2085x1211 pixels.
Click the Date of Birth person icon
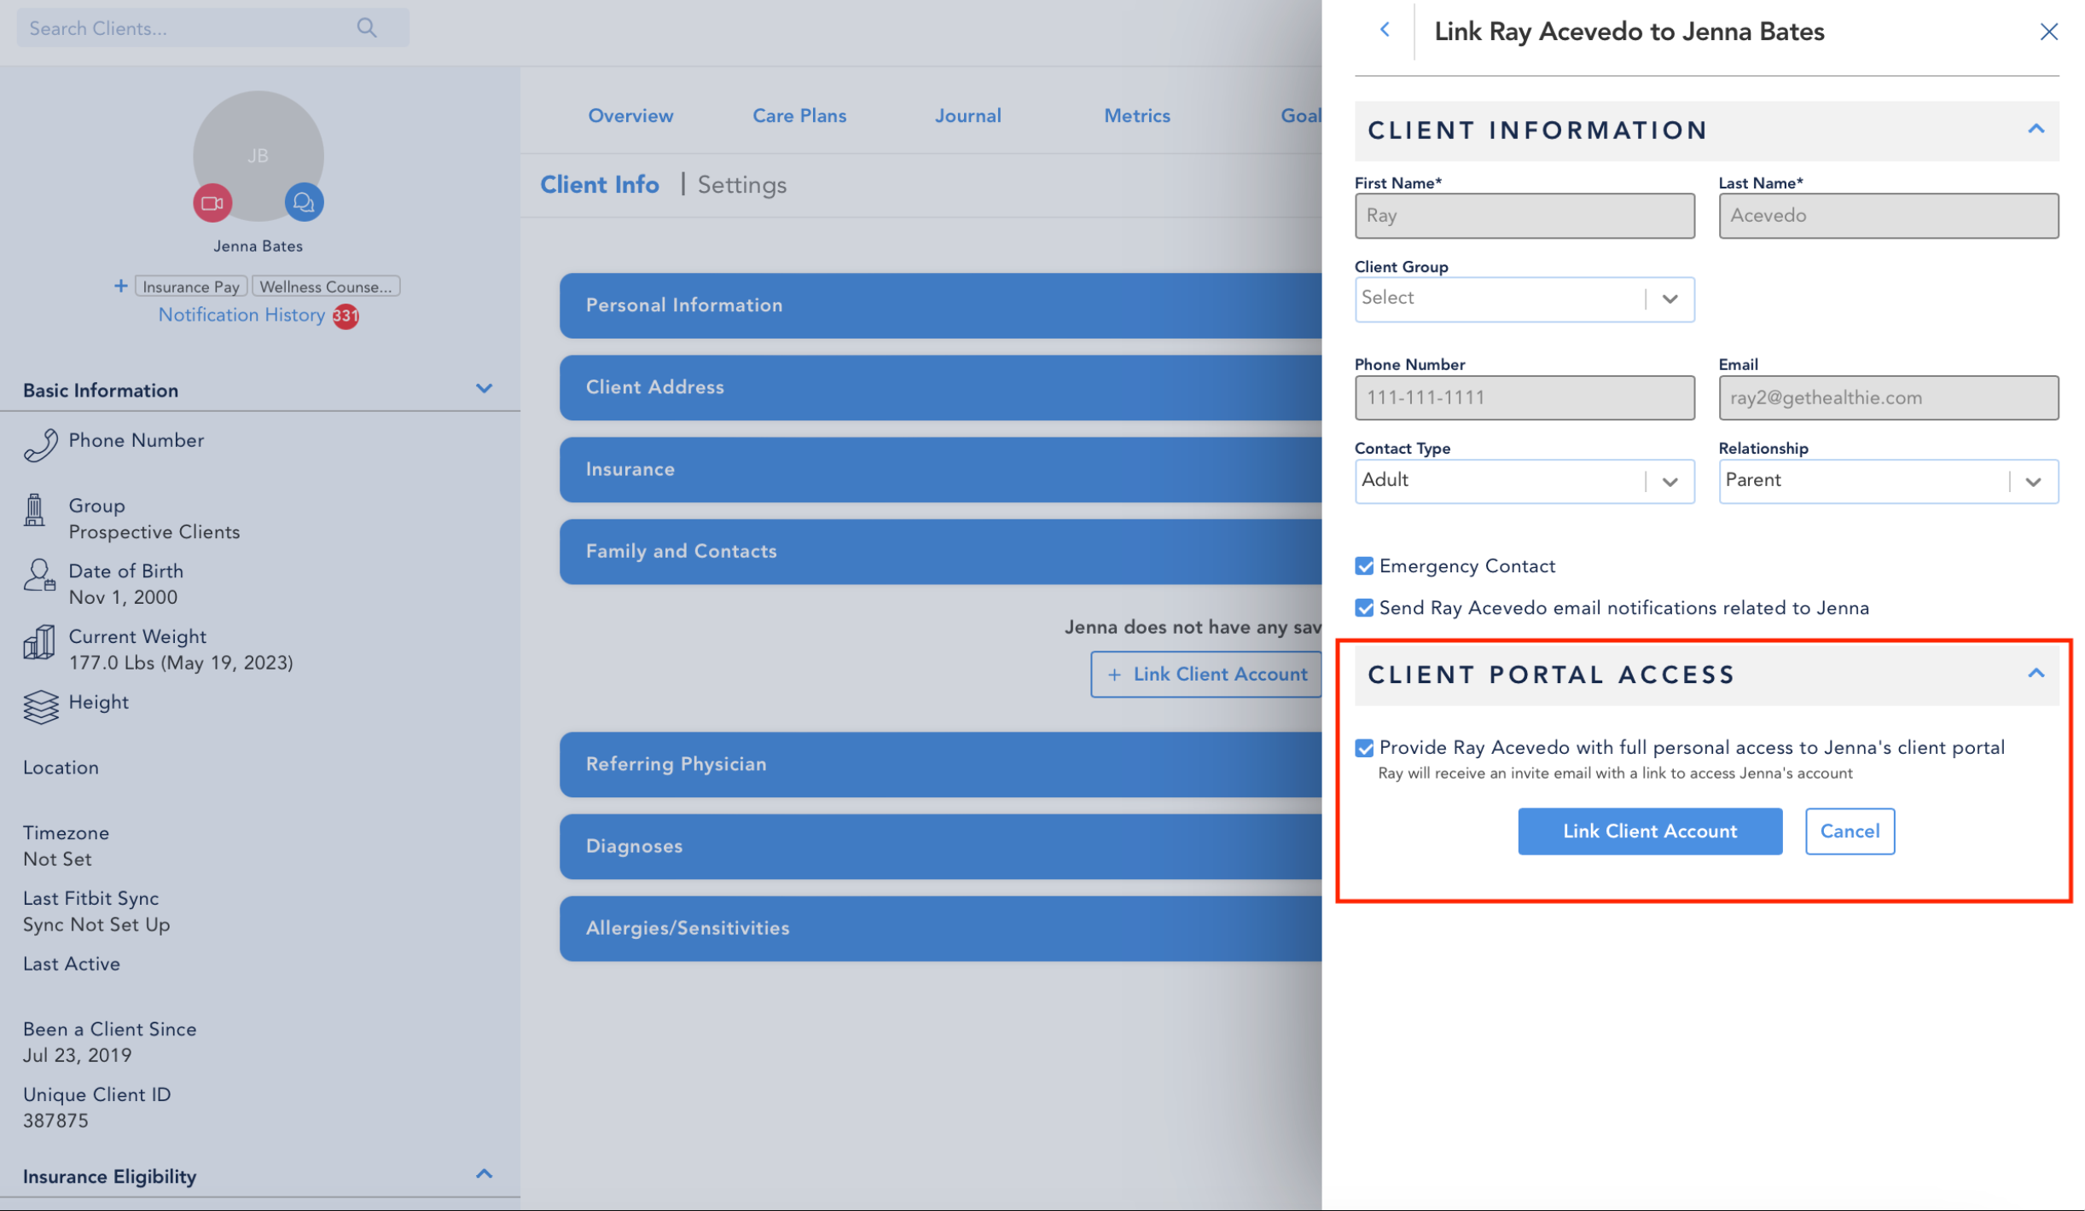click(39, 576)
